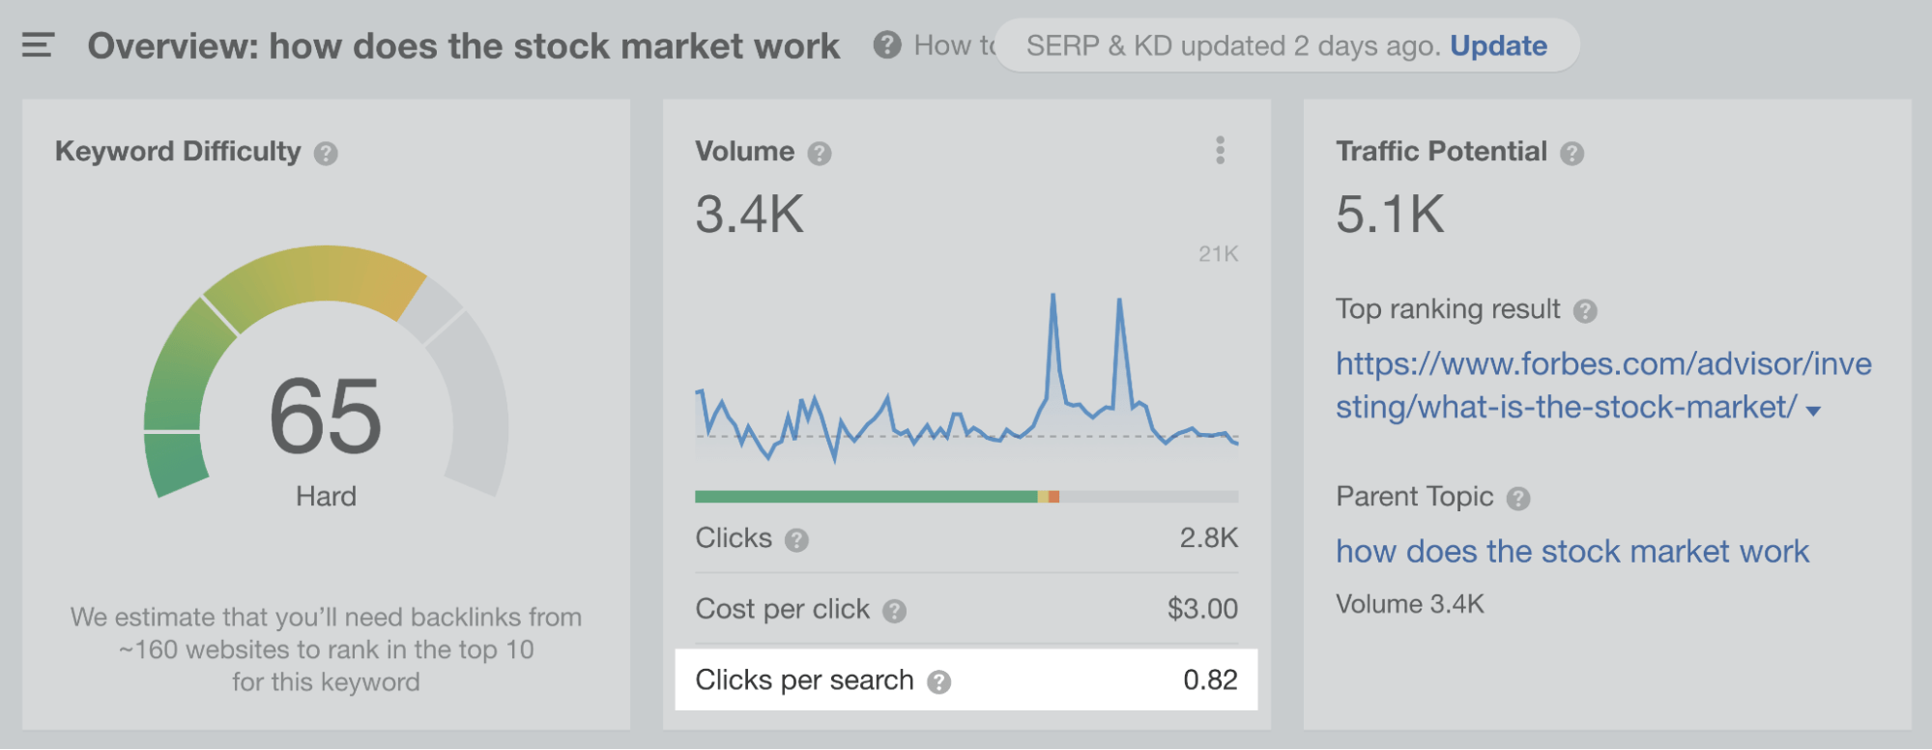Open the hamburger navigation menu
Screen dimensions: 1932x750
[x=37, y=44]
